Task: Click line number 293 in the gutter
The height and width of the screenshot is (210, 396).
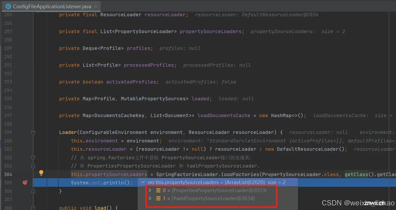Action: point(8,82)
